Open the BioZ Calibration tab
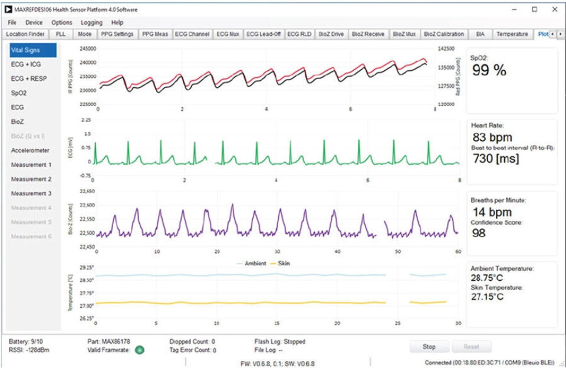This screenshot has width=566, height=368. pyautogui.click(x=444, y=34)
